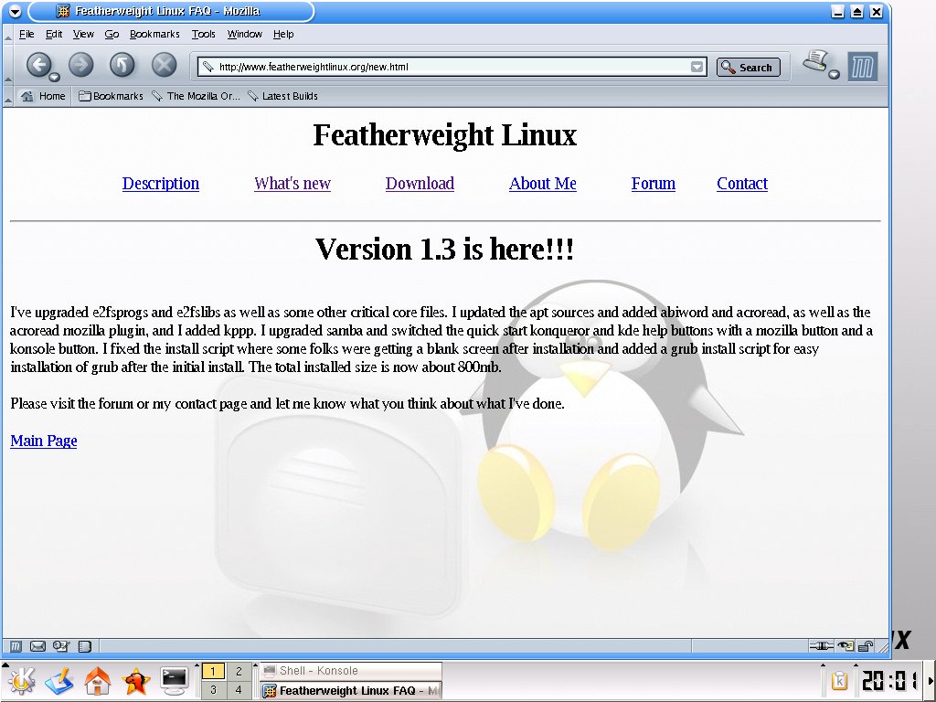
Task: Open The Mozilla Or... bookmark
Action: tap(196, 96)
